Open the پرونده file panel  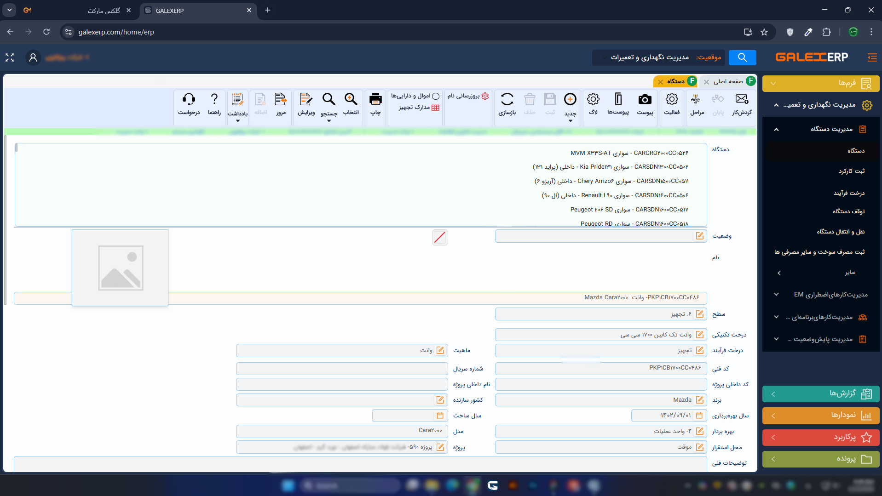(x=820, y=459)
